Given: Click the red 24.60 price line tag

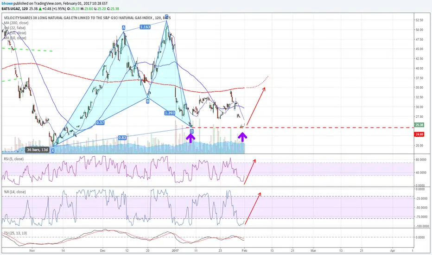Looking at the screenshot, I should (419, 134).
